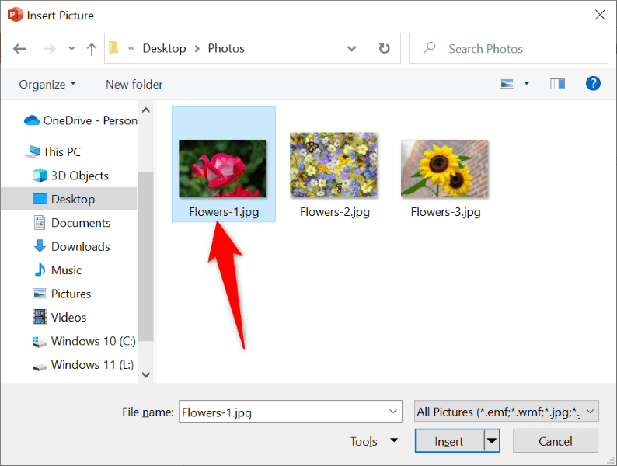Open the Help question mark icon
The height and width of the screenshot is (466, 617).
tap(593, 84)
